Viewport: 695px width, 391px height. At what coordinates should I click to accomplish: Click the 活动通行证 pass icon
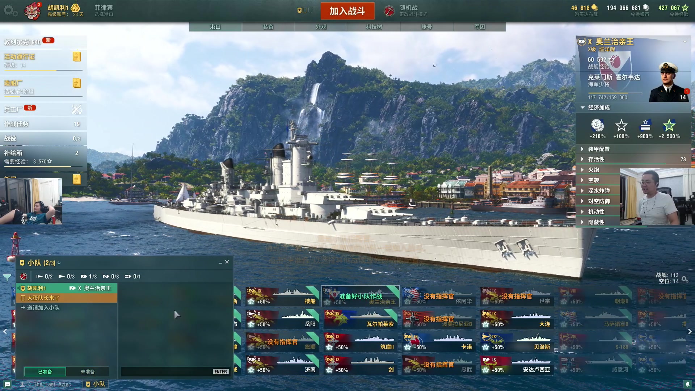coord(76,56)
